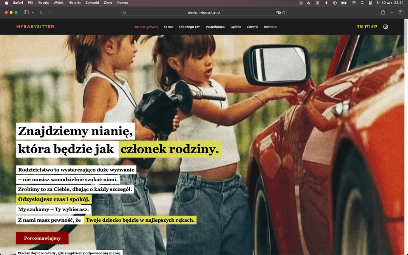The image size is (408, 255).
Task: Open the Dlaczego MY navigation link
Action: (189, 27)
